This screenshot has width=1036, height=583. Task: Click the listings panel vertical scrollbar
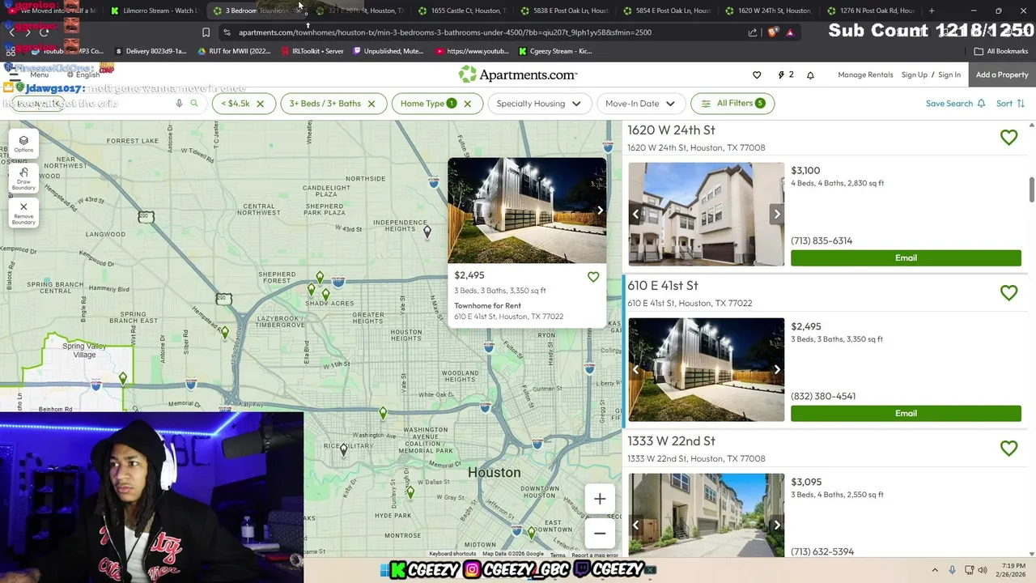(x=1031, y=189)
